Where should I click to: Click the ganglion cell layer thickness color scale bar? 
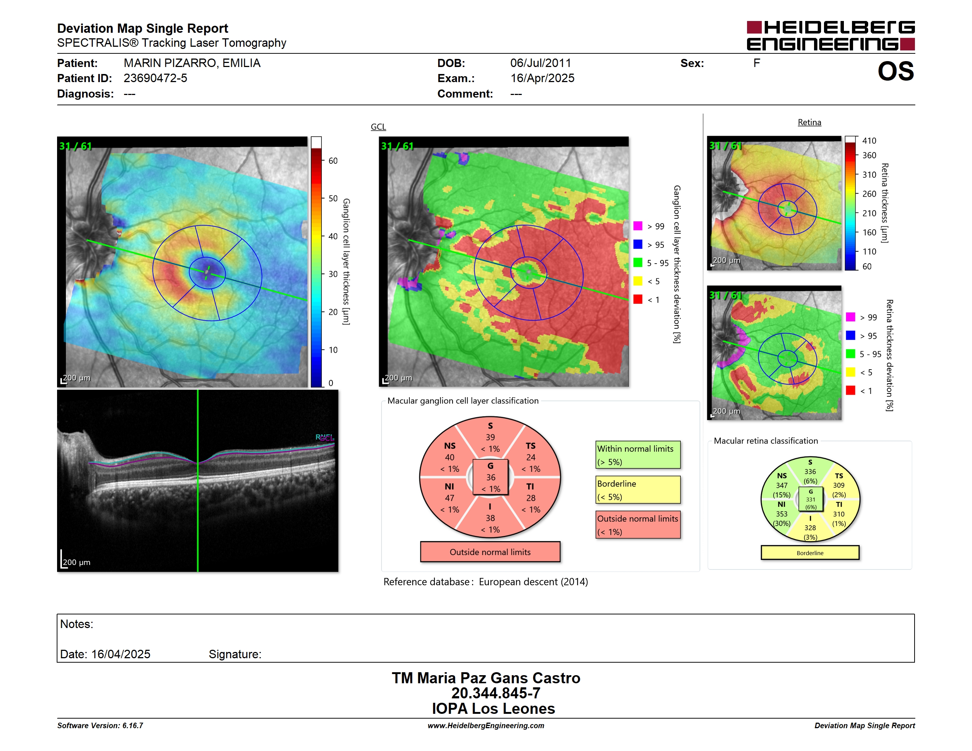pos(316,262)
